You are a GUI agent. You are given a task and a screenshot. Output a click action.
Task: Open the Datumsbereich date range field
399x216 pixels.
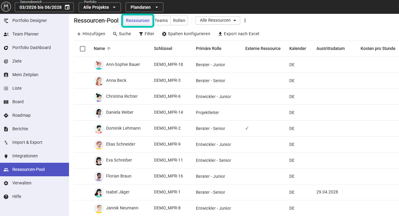tap(44, 7)
